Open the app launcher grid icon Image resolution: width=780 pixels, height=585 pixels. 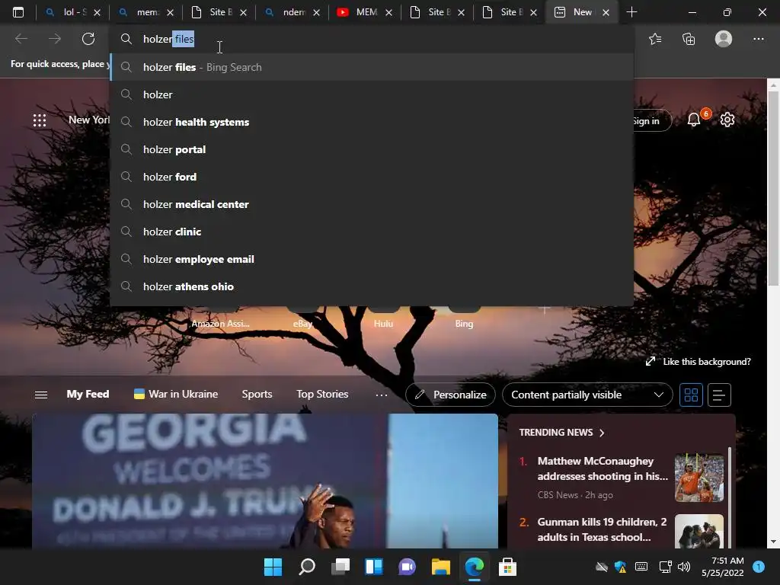pyautogui.click(x=40, y=120)
